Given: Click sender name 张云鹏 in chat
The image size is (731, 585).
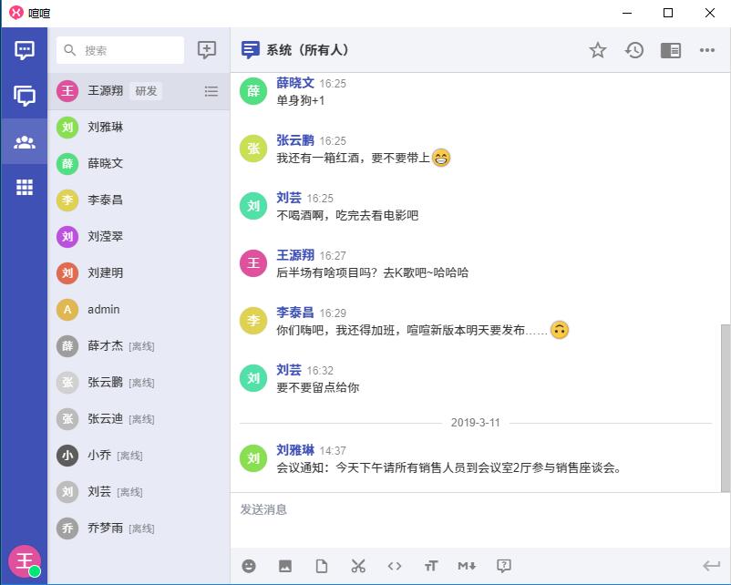Looking at the screenshot, I should click(295, 140).
